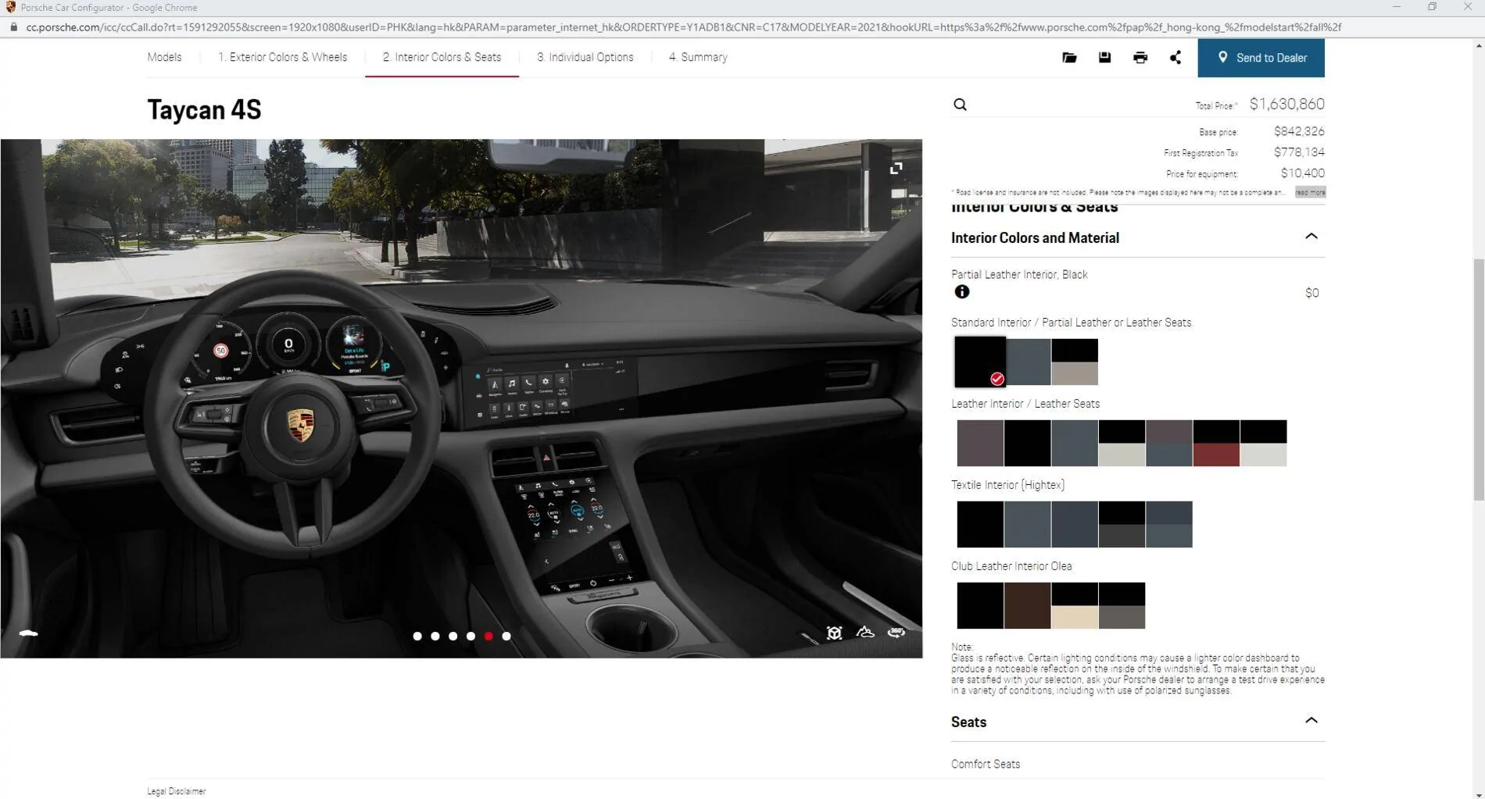The image size is (1485, 799).
Task: Choose black and beige two-tone Standard swatch
Action: [x=1075, y=362]
